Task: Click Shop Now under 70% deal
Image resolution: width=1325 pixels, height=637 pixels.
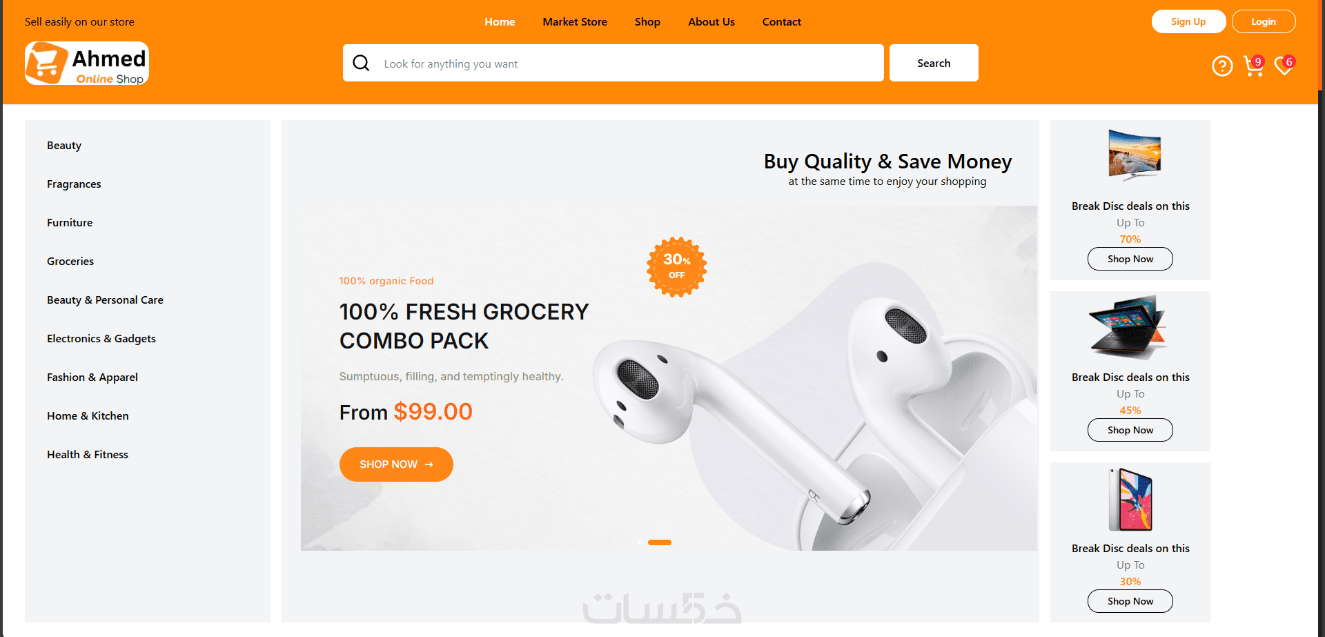Action: (1130, 259)
